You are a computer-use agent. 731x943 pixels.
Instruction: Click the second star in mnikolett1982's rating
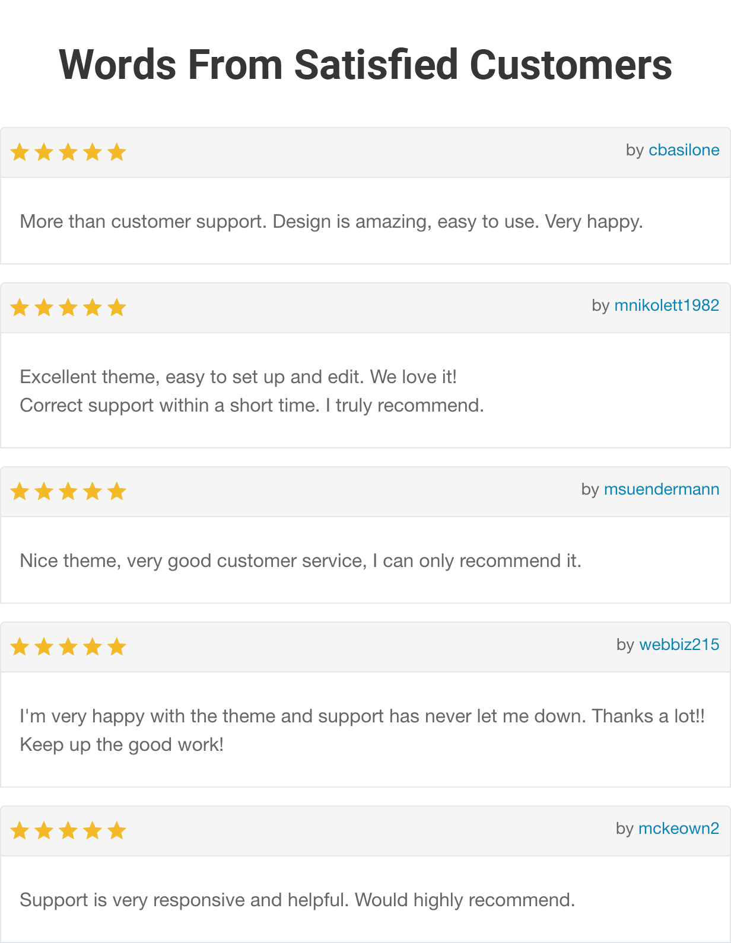(x=43, y=307)
